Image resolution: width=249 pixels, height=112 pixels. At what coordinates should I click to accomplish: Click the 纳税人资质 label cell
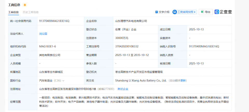point(173,55)
